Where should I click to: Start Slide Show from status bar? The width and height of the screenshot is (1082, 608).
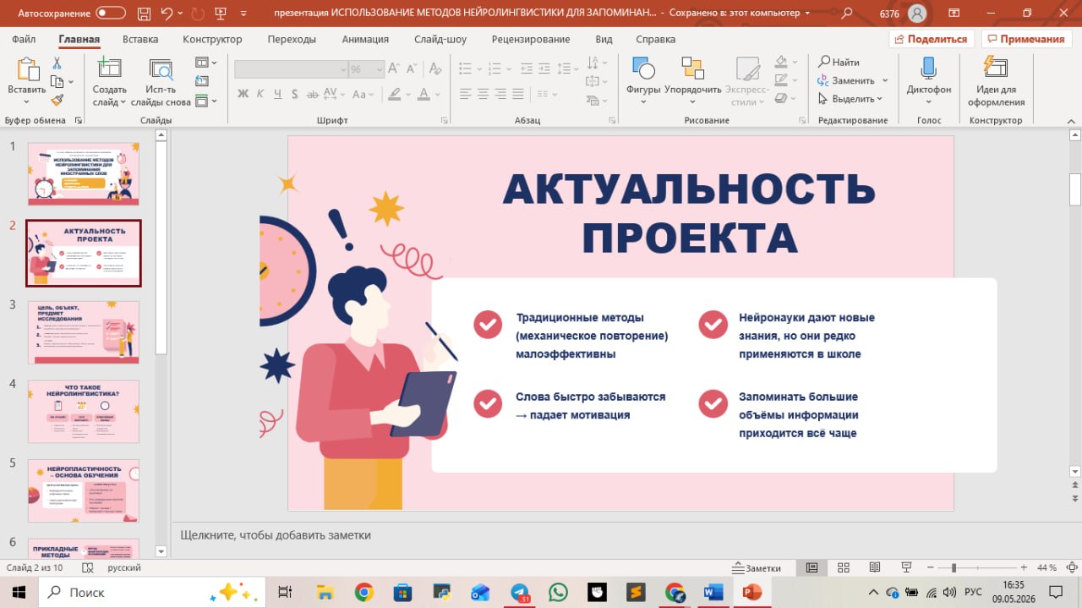pos(906,567)
